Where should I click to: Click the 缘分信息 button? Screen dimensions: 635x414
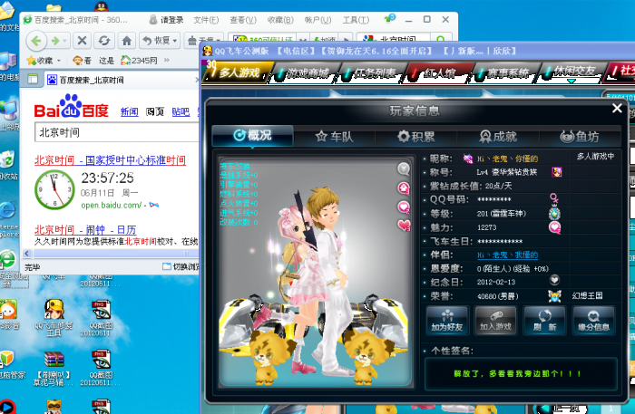[x=593, y=320]
